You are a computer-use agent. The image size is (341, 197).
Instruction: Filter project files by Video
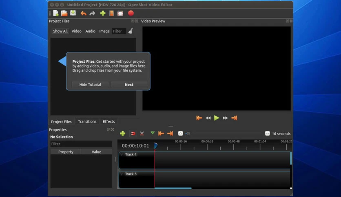click(x=77, y=31)
